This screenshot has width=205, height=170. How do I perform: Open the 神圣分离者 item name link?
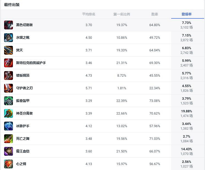[24, 113]
